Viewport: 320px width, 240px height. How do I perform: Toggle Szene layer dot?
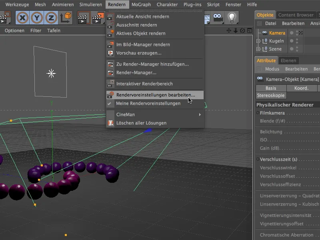point(292,49)
